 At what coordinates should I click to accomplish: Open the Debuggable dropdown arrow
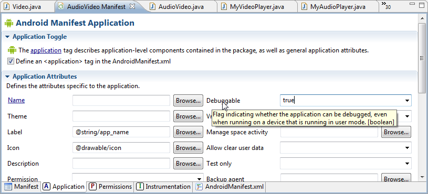click(x=407, y=101)
